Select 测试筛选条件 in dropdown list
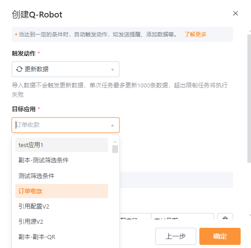This screenshot has width=251, height=248. click(62, 176)
